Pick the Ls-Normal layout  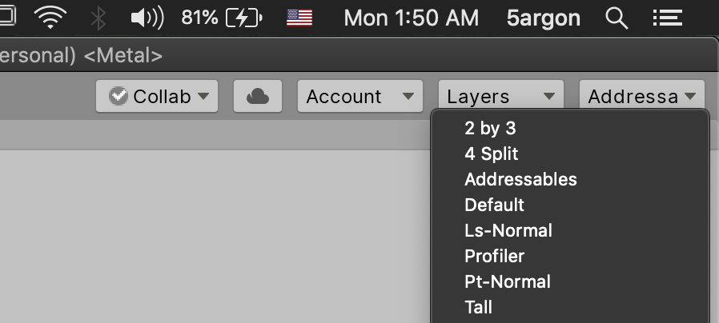(508, 230)
